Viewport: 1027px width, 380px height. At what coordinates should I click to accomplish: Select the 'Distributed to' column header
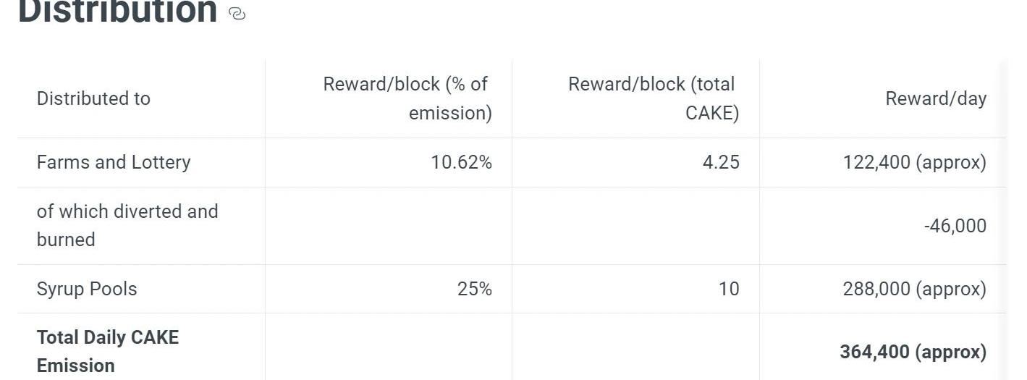coord(93,98)
